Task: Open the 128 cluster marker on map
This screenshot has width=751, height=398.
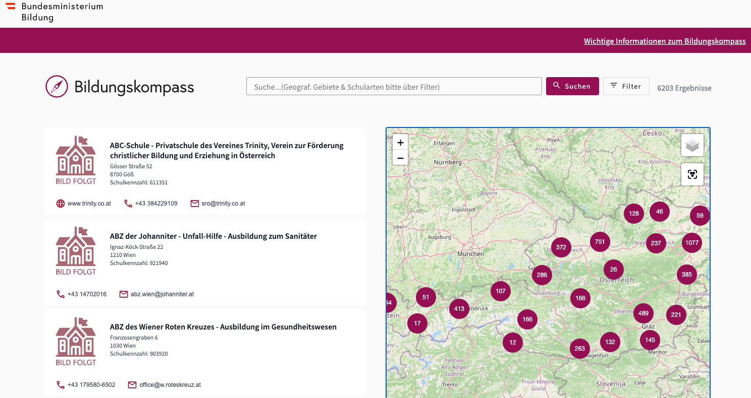Action: pyautogui.click(x=634, y=214)
